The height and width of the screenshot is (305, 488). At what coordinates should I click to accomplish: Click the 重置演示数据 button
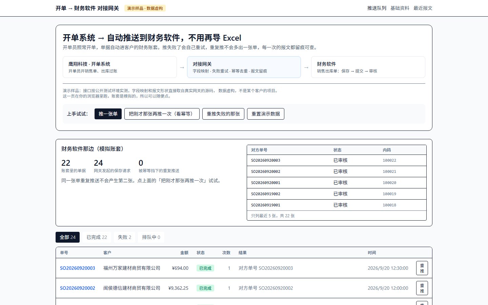coord(266,114)
